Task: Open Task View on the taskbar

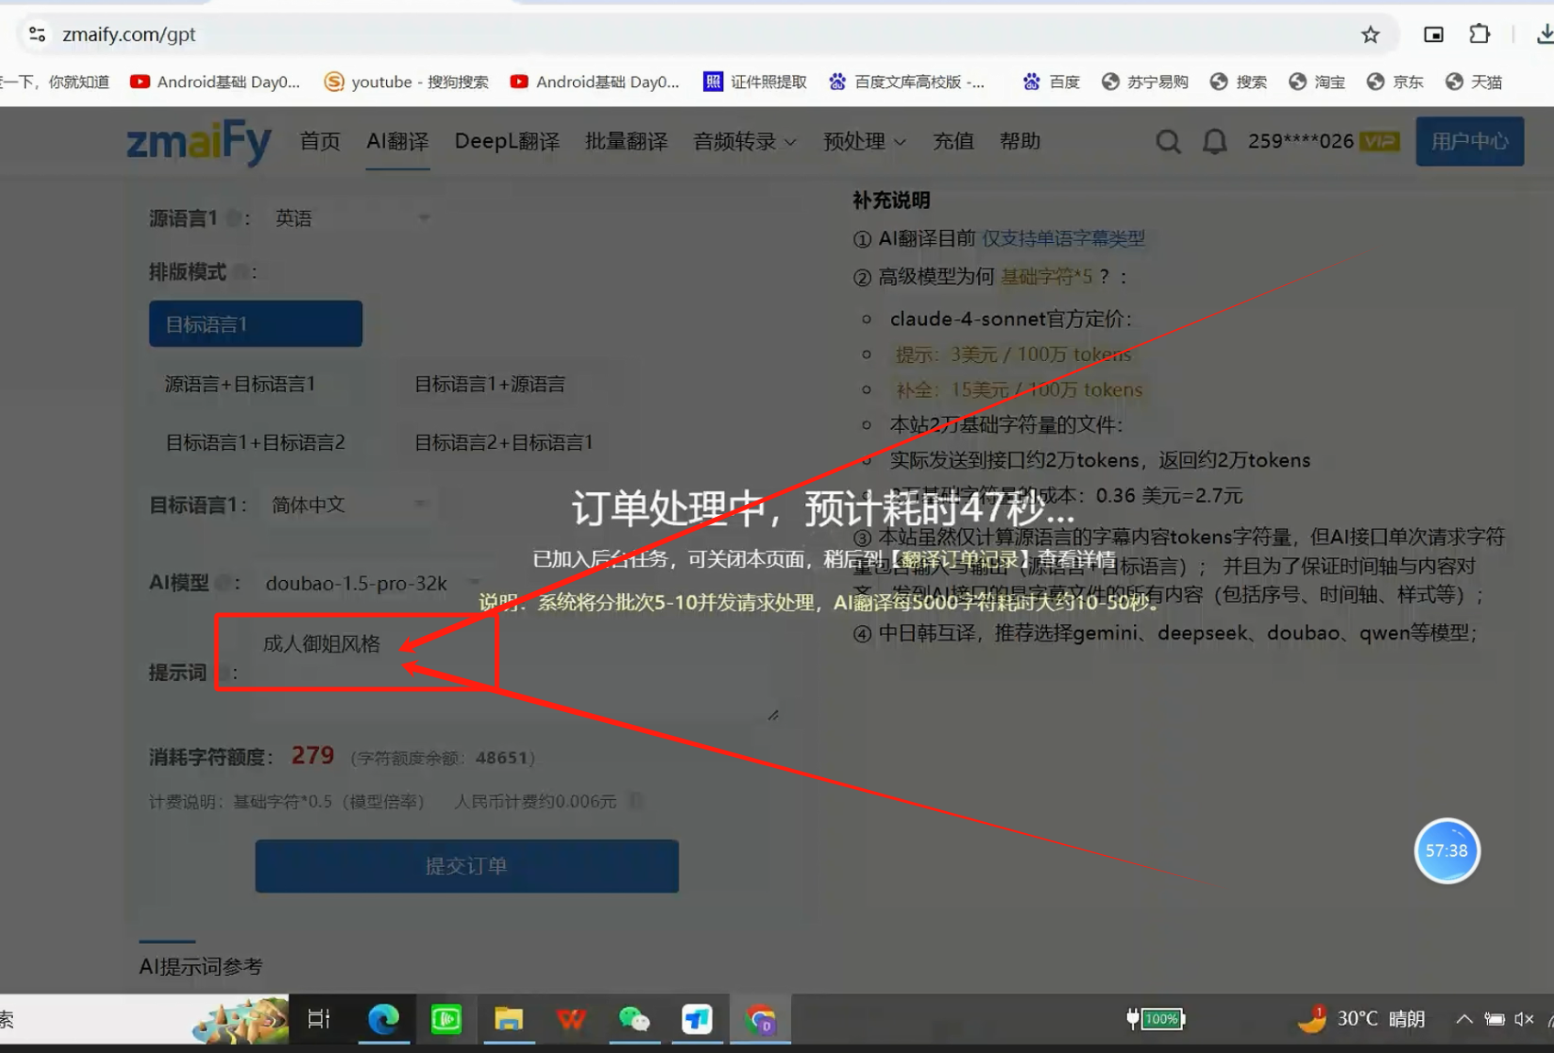Action: [x=319, y=1019]
